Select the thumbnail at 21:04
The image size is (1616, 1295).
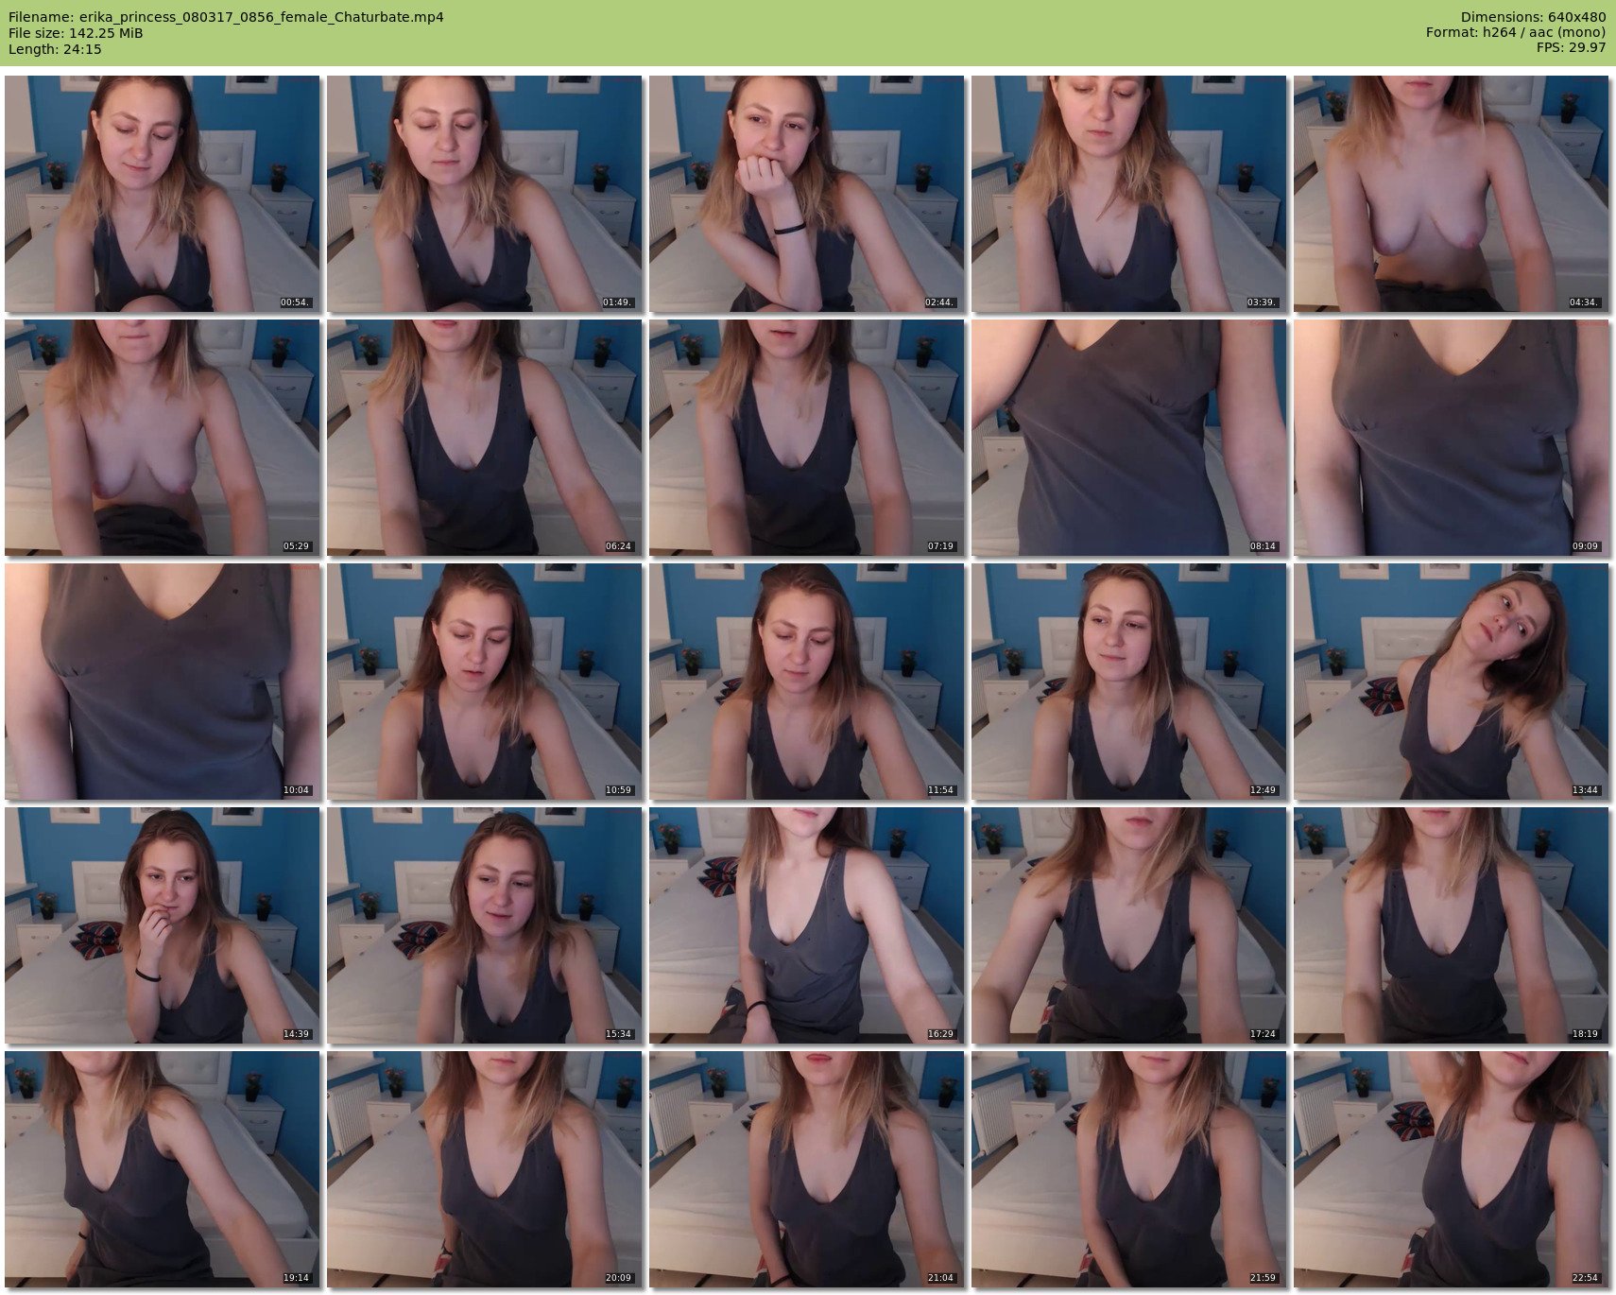tap(807, 1169)
